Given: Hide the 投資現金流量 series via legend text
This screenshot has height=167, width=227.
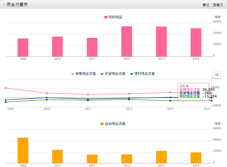Looking at the screenshot, I should [x=115, y=74].
